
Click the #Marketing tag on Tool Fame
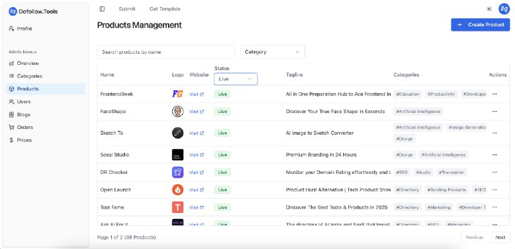point(439,207)
